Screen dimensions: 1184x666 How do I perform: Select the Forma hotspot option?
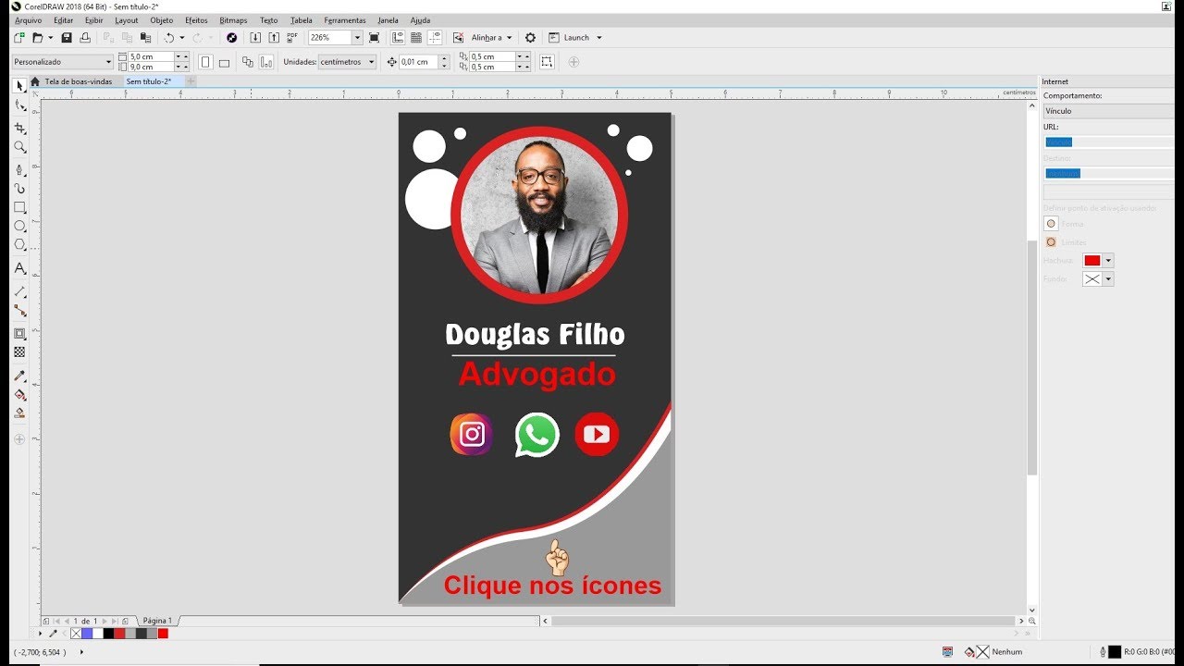(1051, 224)
